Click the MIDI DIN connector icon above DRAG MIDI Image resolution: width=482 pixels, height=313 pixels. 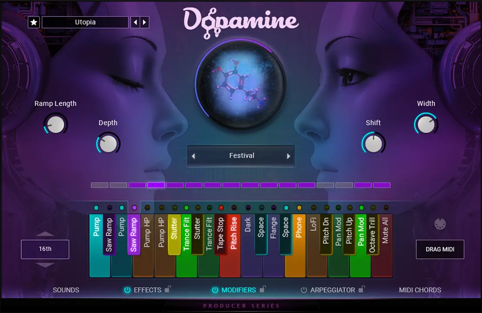click(x=440, y=223)
